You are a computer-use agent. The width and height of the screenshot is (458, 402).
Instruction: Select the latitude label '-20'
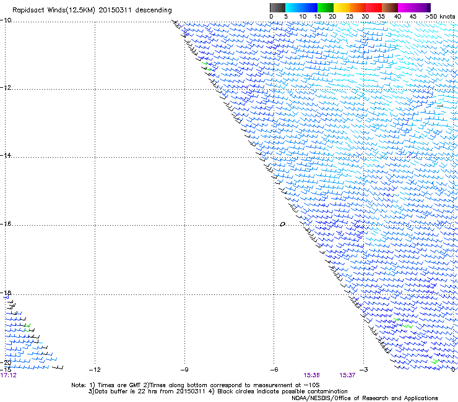click(6, 363)
